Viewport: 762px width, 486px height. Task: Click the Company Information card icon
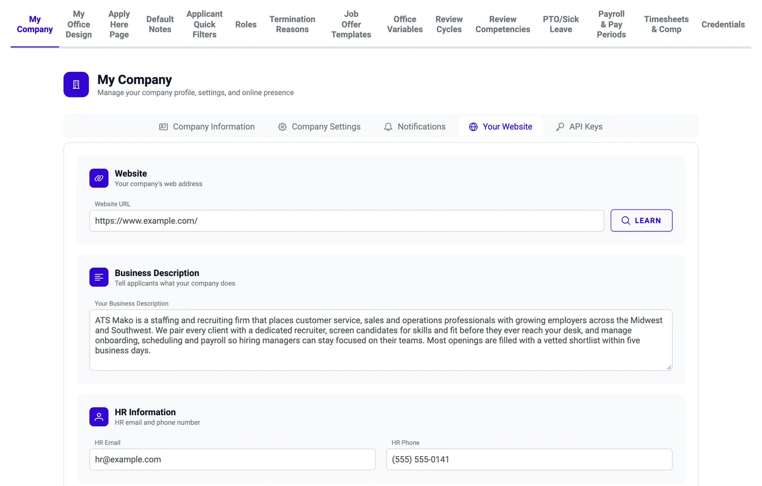click(163, 127)
